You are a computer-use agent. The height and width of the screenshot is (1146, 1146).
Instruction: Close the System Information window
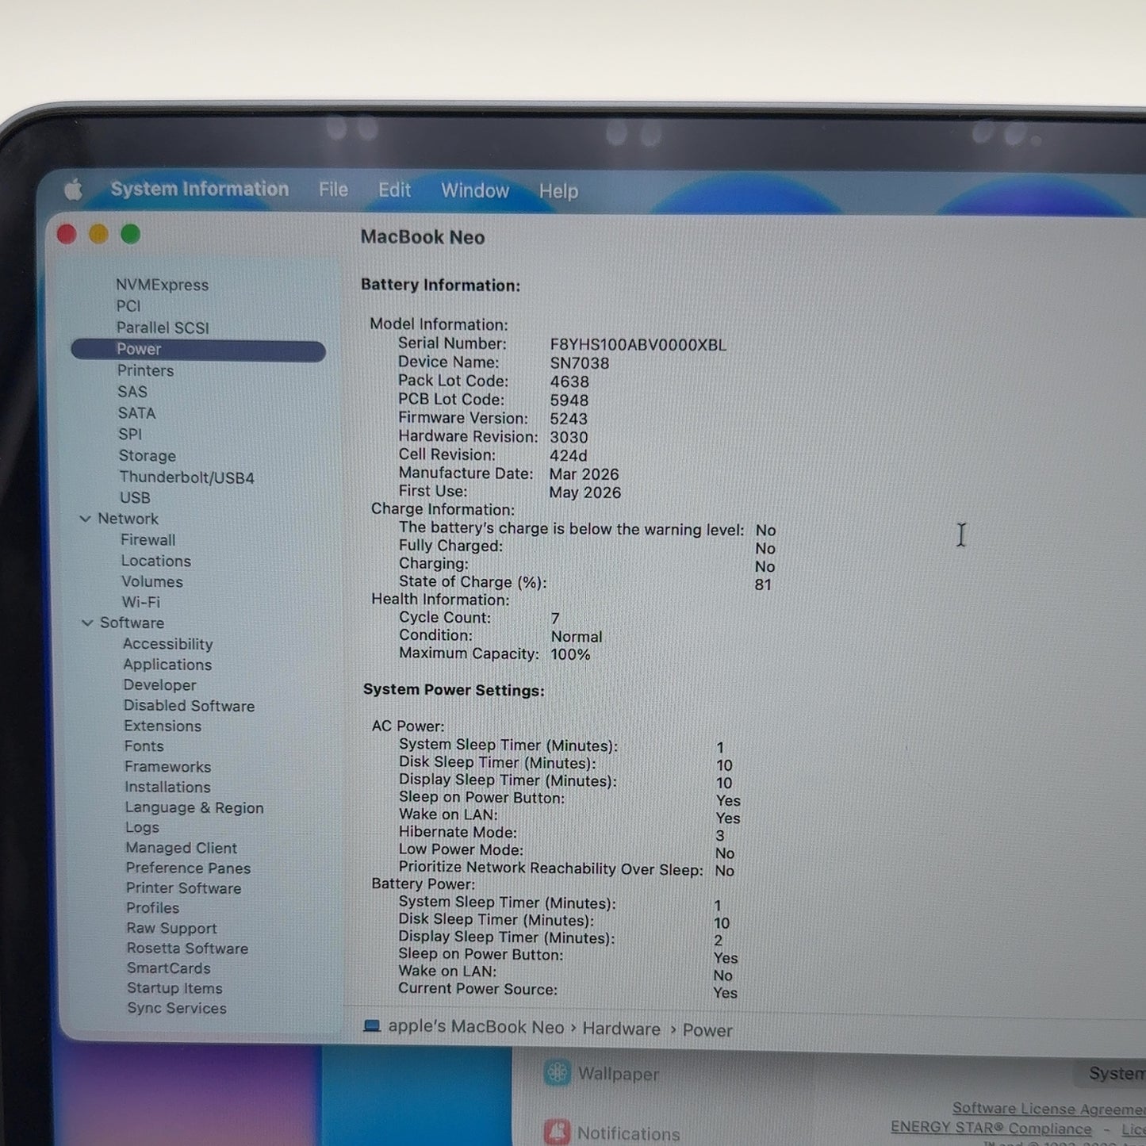click(x=67, y=234)
